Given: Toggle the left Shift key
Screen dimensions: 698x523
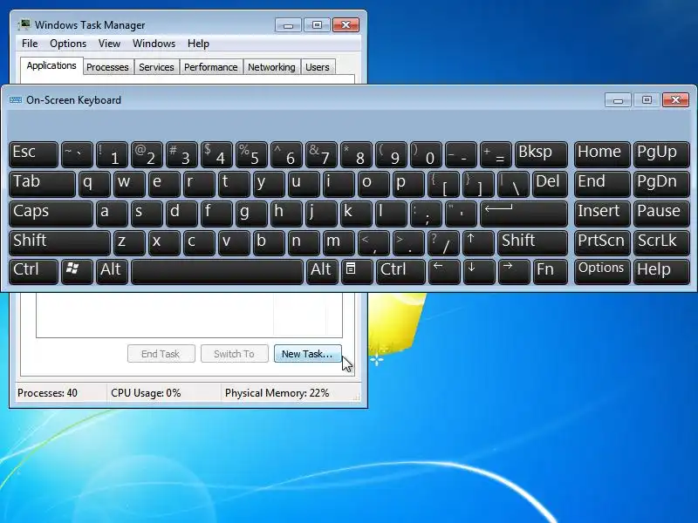Looking at the screenshot, I should pyautogui.click(x=59, y=242).
